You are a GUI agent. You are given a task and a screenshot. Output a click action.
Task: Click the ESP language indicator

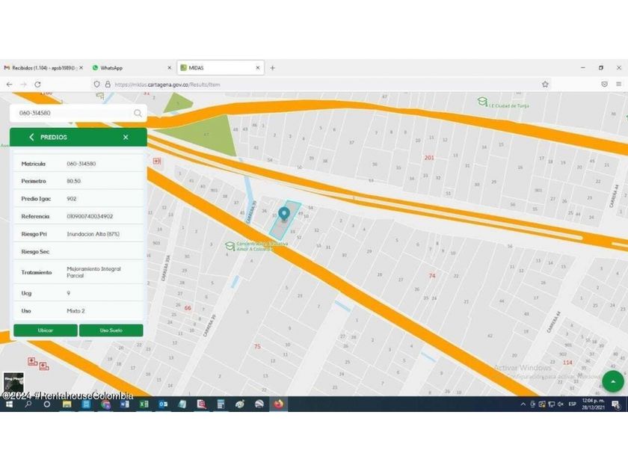pos(573,404)
